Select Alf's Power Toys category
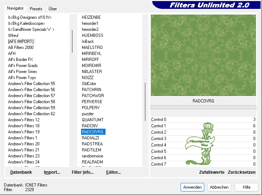 tap(22, 78)
